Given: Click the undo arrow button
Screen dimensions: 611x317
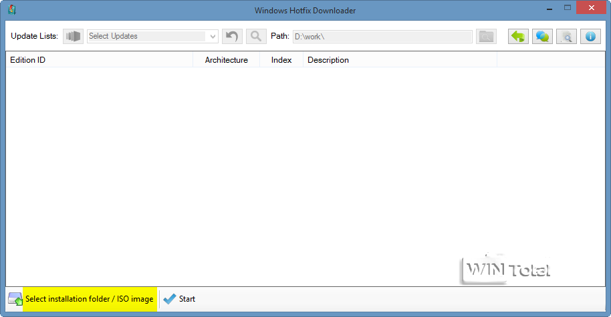Looking at the screenshot, I should [x=232, y=36].
